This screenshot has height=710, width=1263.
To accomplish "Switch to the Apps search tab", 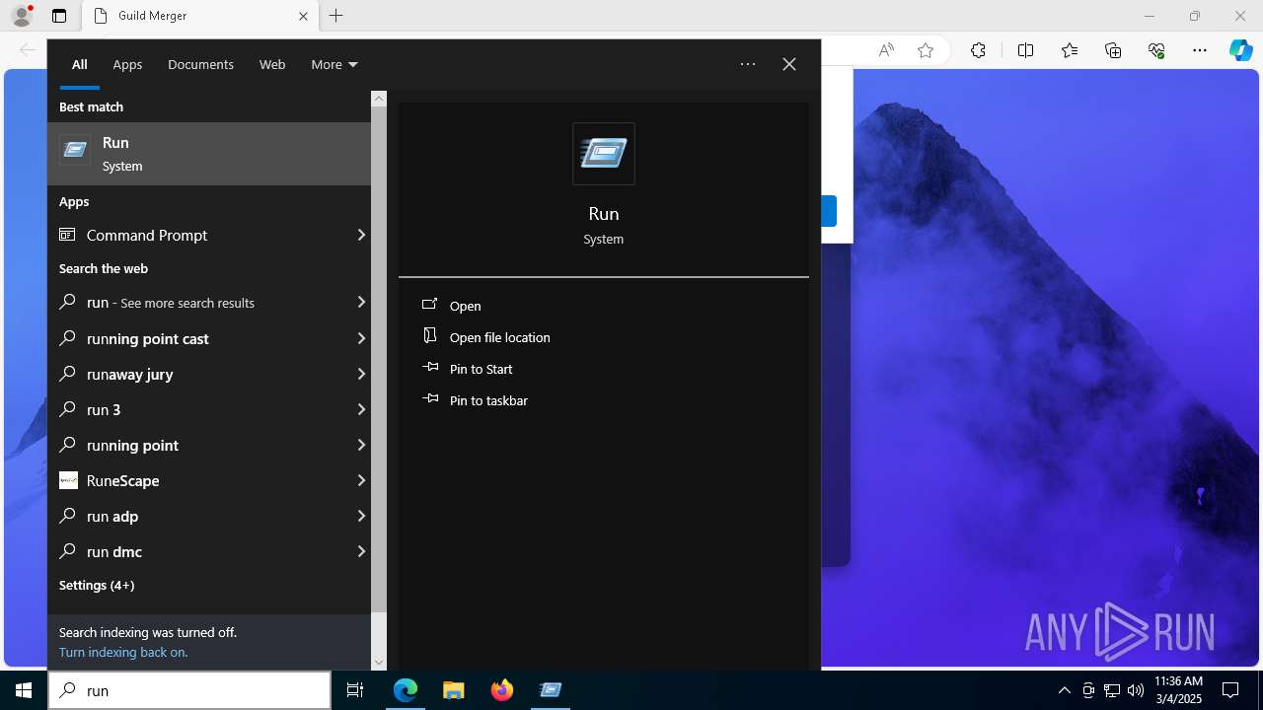I will tap(127, 64).
